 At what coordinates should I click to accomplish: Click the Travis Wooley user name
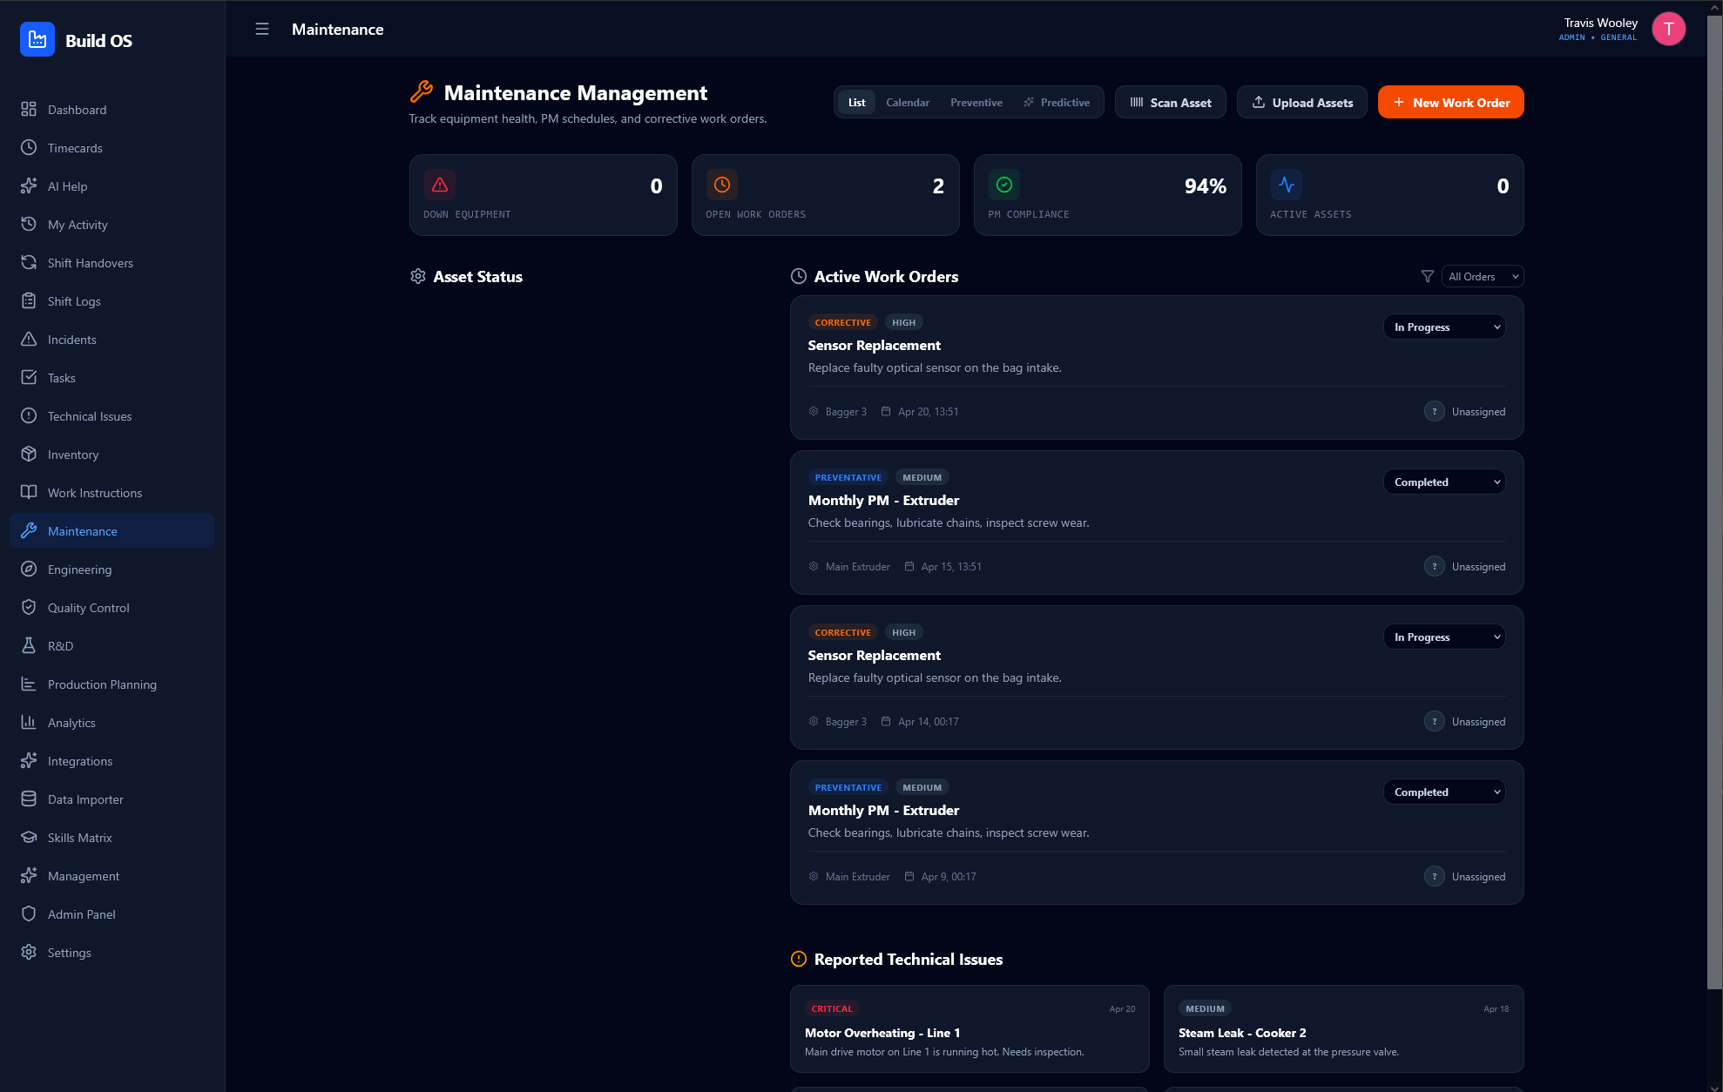[x=1600, y=23]
